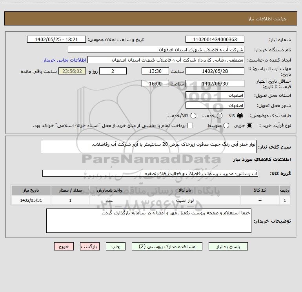Viewport: 302px width, 292px height.
Task: Click the تاریخ نیاز column header
Action: (x=31, y=190)
